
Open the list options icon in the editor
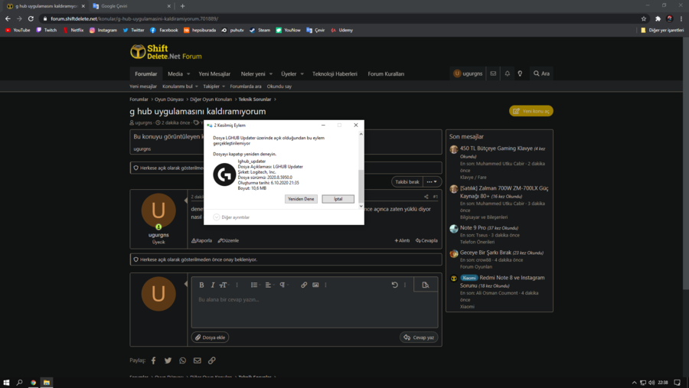pos(255,285)
